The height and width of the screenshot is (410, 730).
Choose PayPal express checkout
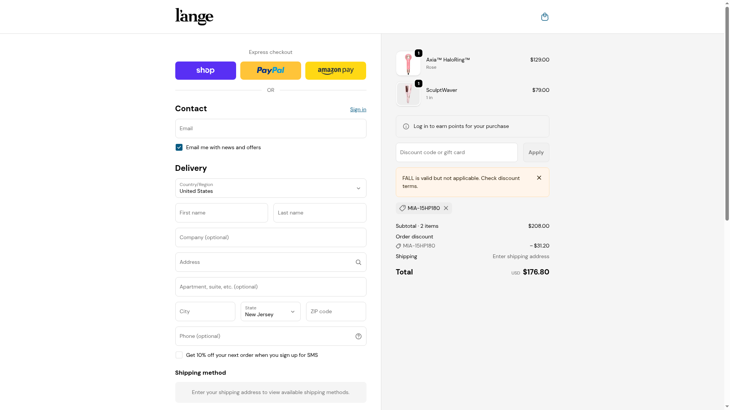(x=270, y=71)
